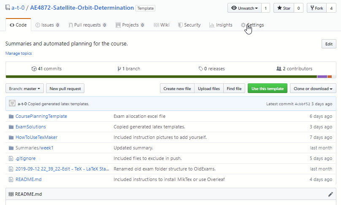Open the .gitignore file
Screen dimensions: 341x205
click(x=25, y=159)
